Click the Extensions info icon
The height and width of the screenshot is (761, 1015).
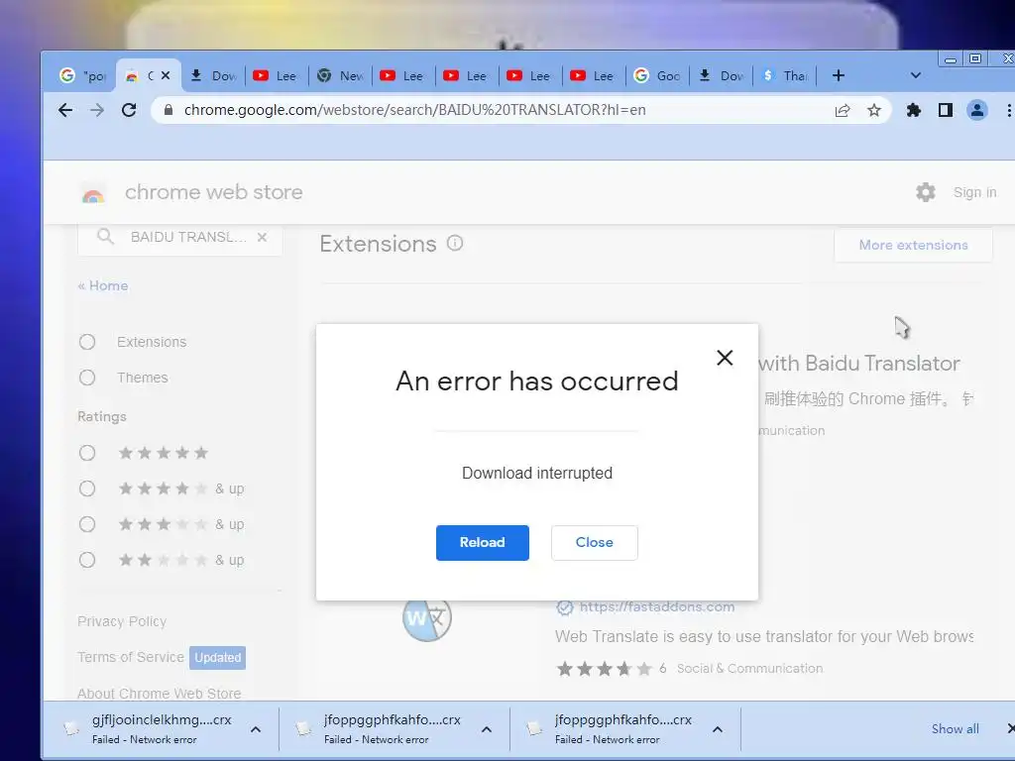[455, 244]
